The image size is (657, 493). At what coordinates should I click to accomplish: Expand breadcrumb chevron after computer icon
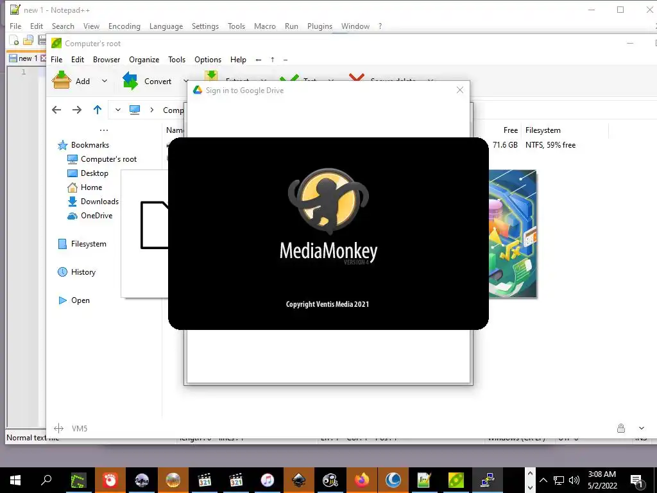(x=152, y=110)
